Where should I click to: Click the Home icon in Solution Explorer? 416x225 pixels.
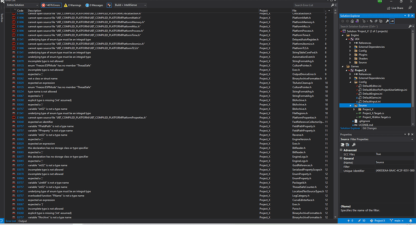352,21
